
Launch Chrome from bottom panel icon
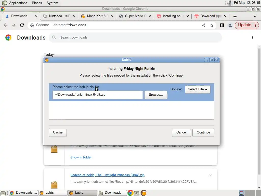[130, 193]
